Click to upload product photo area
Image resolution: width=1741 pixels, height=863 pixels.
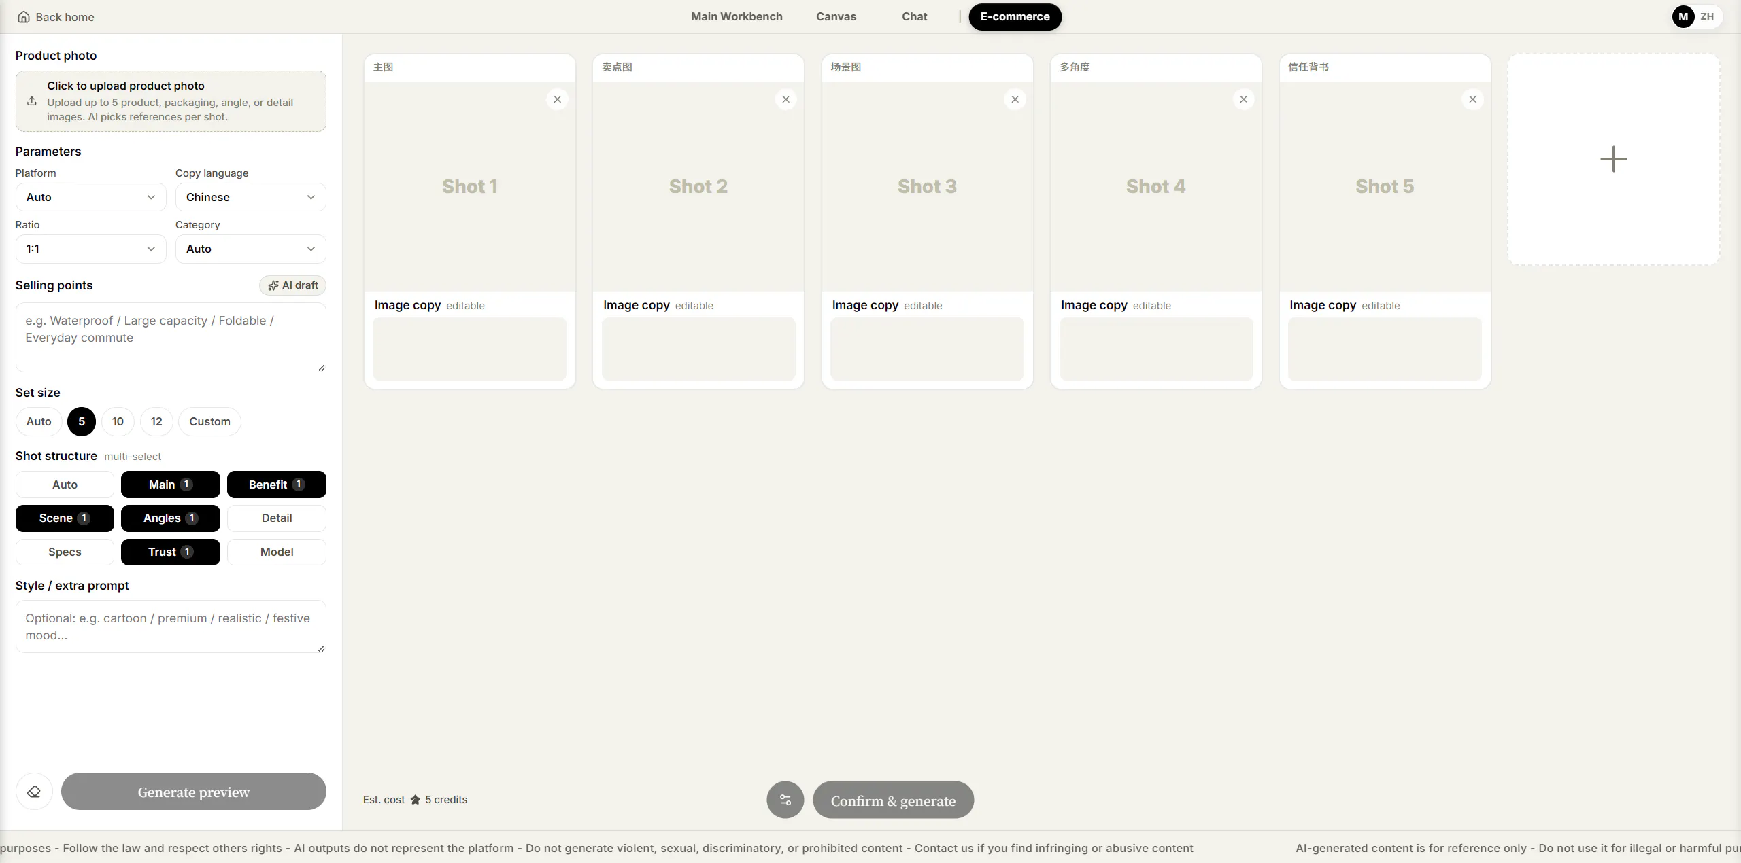[171, 101]
